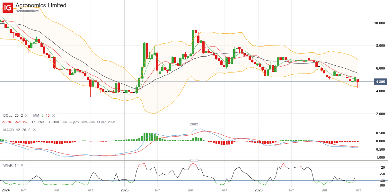The height and width of the screenshot is (193, 388).
Task: Select the W%R period value 14
Action: pyautogui.click(x=16, y=165)
